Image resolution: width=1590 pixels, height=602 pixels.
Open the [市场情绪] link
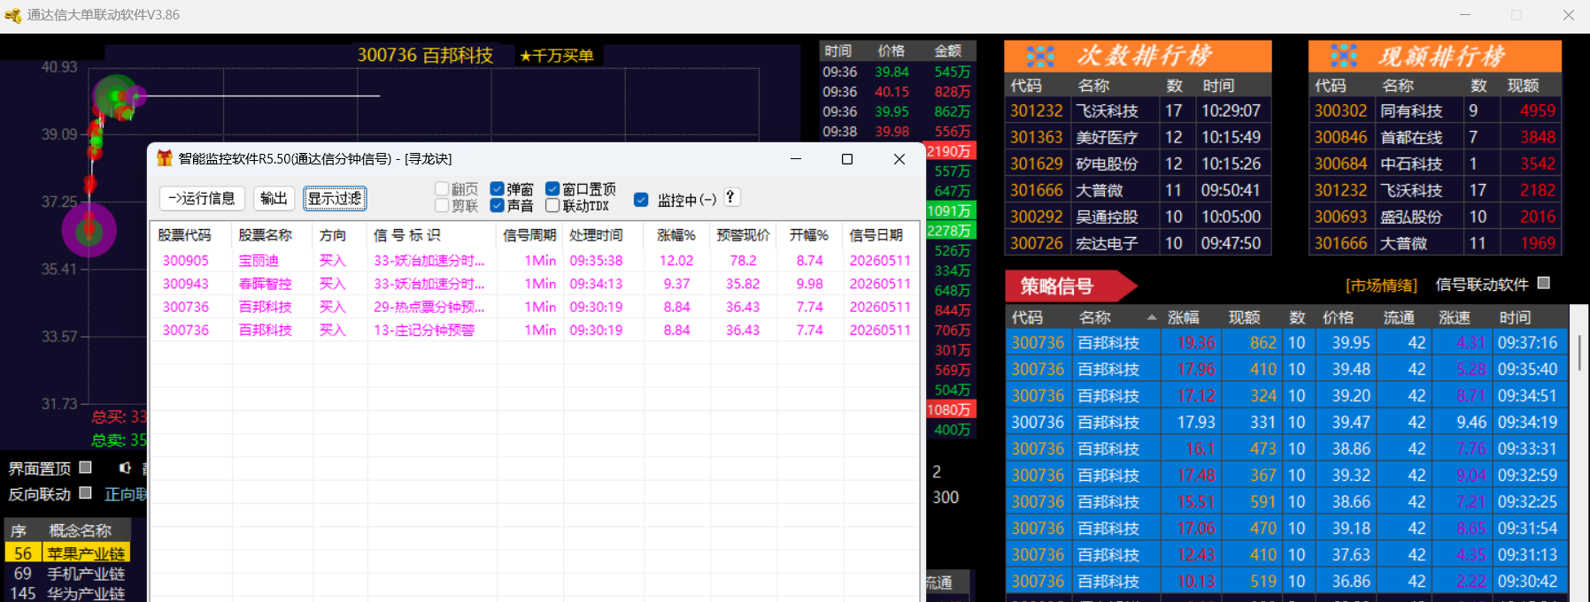point(1381,286)
